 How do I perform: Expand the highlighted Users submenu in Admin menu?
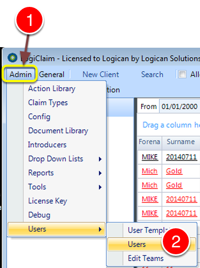tap(57, 229)
